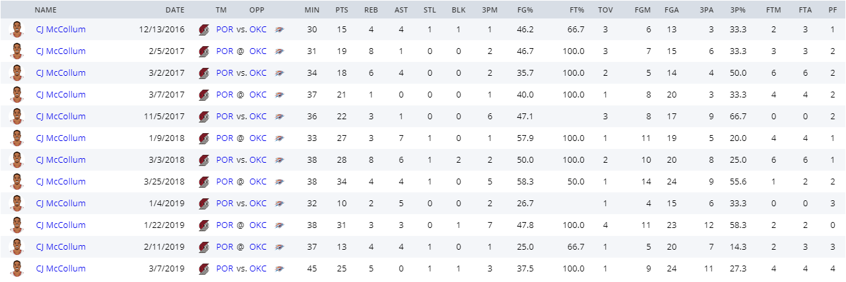Click Thunder logo in 1/22/2019 row
This screenshot has height=282, width=846.
(280, 225)
